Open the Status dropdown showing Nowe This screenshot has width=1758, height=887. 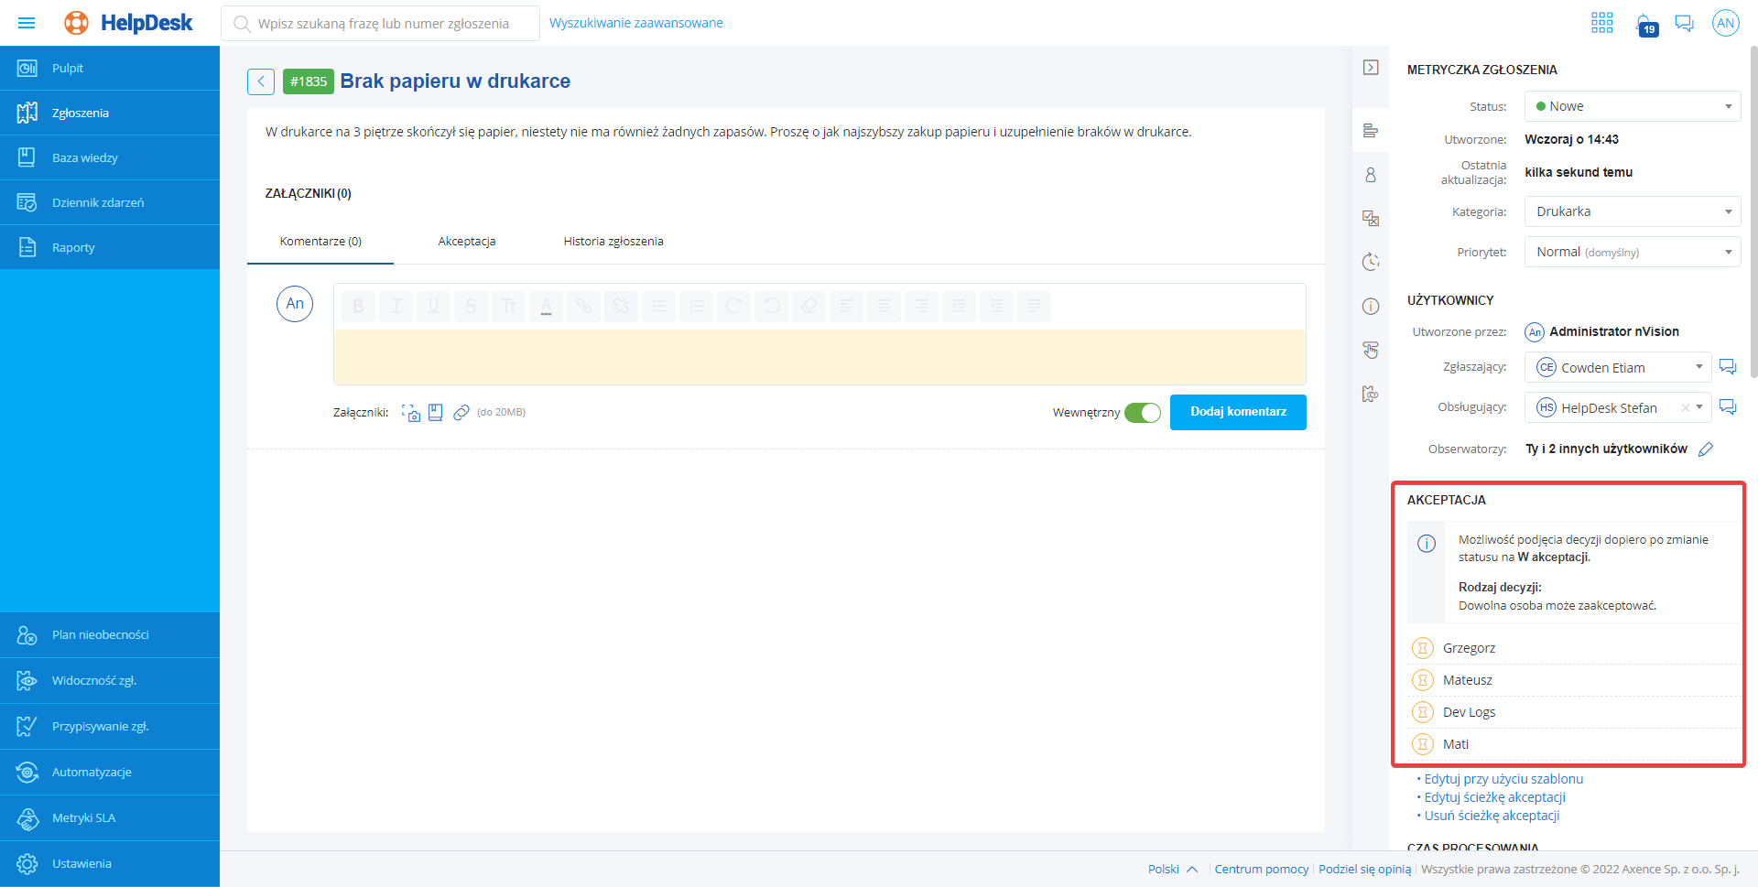point(1632,106)
